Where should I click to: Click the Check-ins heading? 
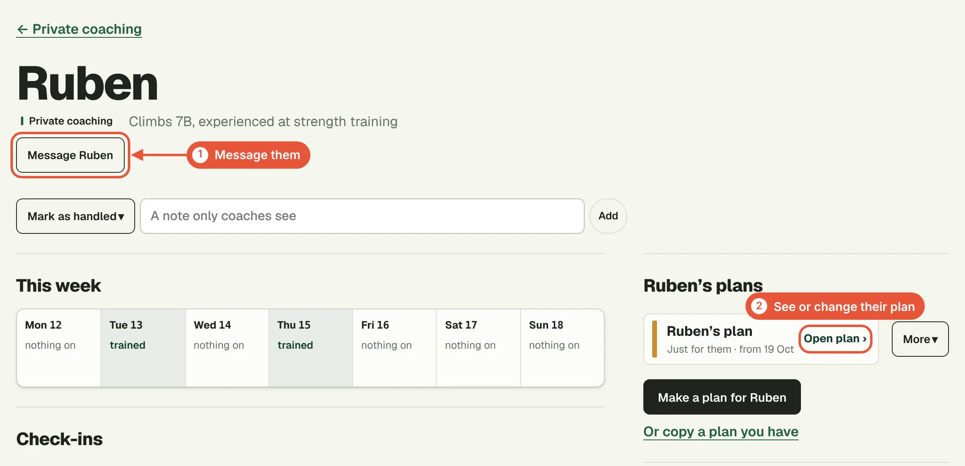[x=60, y=439]
